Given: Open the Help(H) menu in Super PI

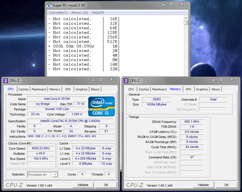Looking at the screenshot, I should tap(98, 13).
